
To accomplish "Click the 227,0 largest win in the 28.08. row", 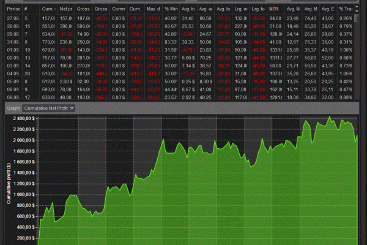I will click(x=241, y=26).
